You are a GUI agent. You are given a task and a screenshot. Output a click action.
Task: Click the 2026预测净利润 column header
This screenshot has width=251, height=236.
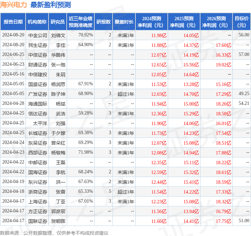click(x=216, y=22)
